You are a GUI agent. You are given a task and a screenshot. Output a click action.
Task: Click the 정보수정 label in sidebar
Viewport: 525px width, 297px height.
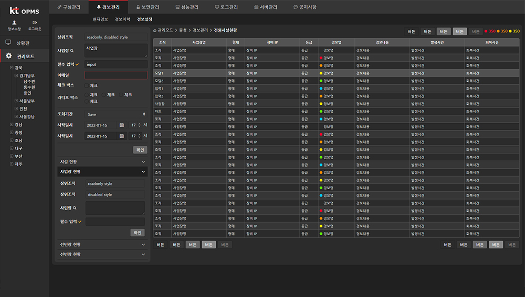pos(14,29)
